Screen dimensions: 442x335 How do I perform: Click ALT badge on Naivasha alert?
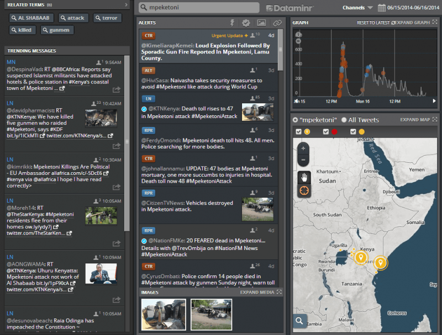click(x=149, y=71)
